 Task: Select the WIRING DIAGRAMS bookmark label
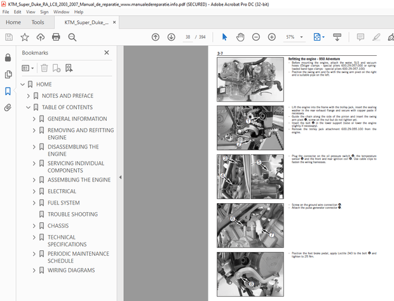71,271
